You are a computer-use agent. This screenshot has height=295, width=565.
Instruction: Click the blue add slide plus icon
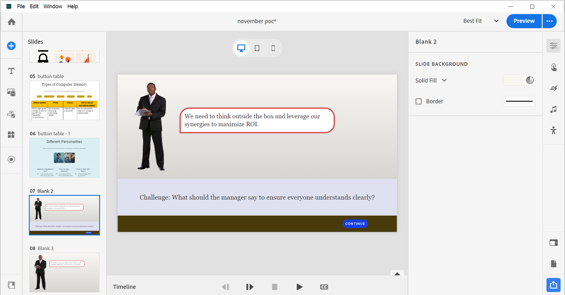11,46
